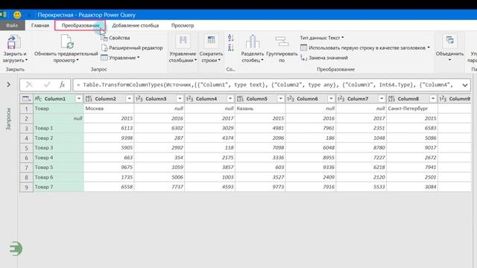Switch to the Transform (Преобразование) tab
Viewport: 477px width, 268px height.
click(80, 25)
